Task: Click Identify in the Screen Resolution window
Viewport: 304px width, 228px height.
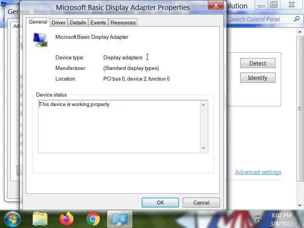Action: click(258, 78)
